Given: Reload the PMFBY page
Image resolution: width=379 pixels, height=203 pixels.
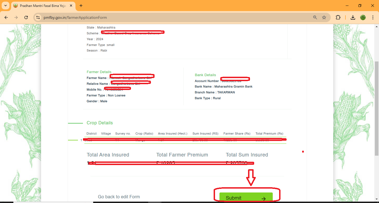Looking at the screenshot, I should coord(26,17).
